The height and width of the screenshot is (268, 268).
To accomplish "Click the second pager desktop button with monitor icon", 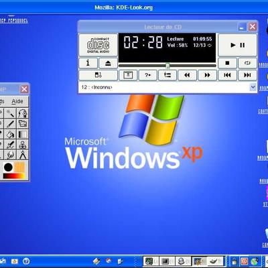I will point(167,261).
